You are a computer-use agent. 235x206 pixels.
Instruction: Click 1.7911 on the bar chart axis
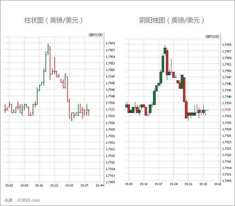(x=110, y=176)
